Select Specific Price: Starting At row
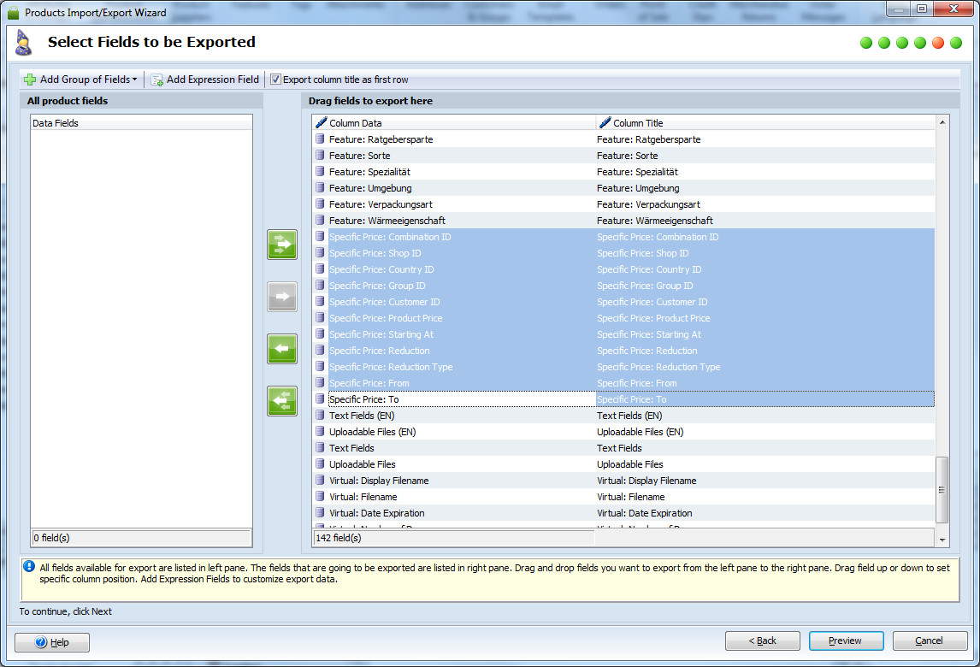The width and height of the screenshot is (980, 667). click(623, 333)
